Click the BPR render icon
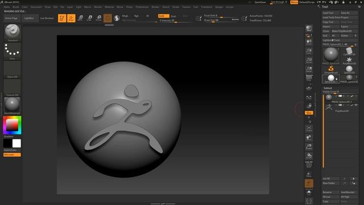The image size is (364, 205). 309,29
